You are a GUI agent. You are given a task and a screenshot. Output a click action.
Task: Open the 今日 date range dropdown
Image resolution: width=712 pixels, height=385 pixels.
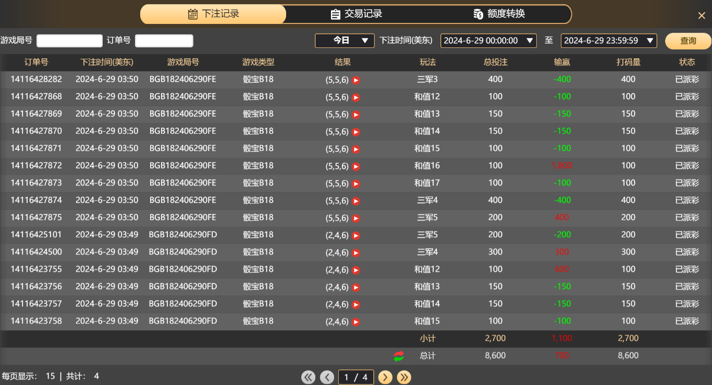click(345, 41)
